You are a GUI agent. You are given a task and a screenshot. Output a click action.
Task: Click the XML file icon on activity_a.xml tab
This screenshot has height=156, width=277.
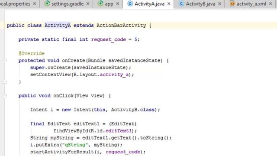232,3
